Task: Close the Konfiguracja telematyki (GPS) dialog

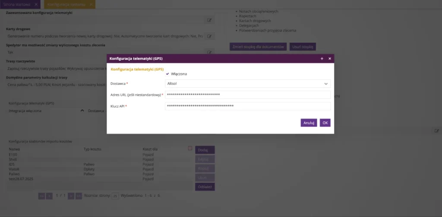Action: (329, 59)
